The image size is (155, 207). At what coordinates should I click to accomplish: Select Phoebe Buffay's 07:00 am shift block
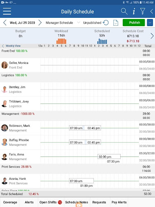point(85,142)
